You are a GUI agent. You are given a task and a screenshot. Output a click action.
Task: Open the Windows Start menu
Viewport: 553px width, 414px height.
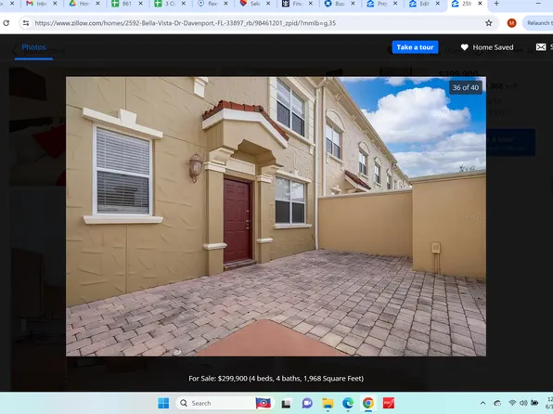tap(163, 403)
